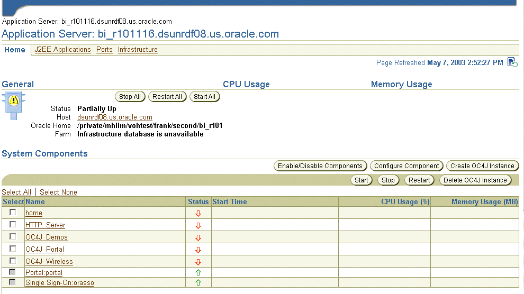Open the OC4J_Portal component link
524x294 pixels.
[x=45, y=249]
